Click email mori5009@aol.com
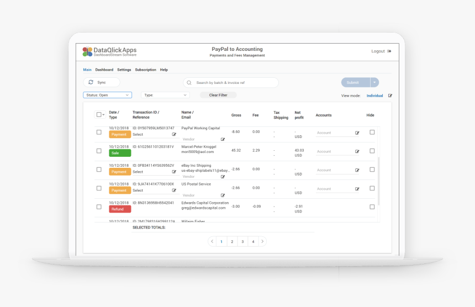This screenshot has width=475, height=307. 198,152
